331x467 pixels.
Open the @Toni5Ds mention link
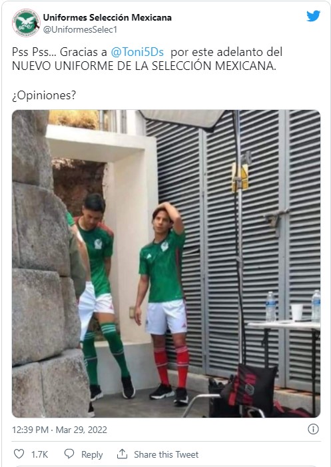click(137, 52)
